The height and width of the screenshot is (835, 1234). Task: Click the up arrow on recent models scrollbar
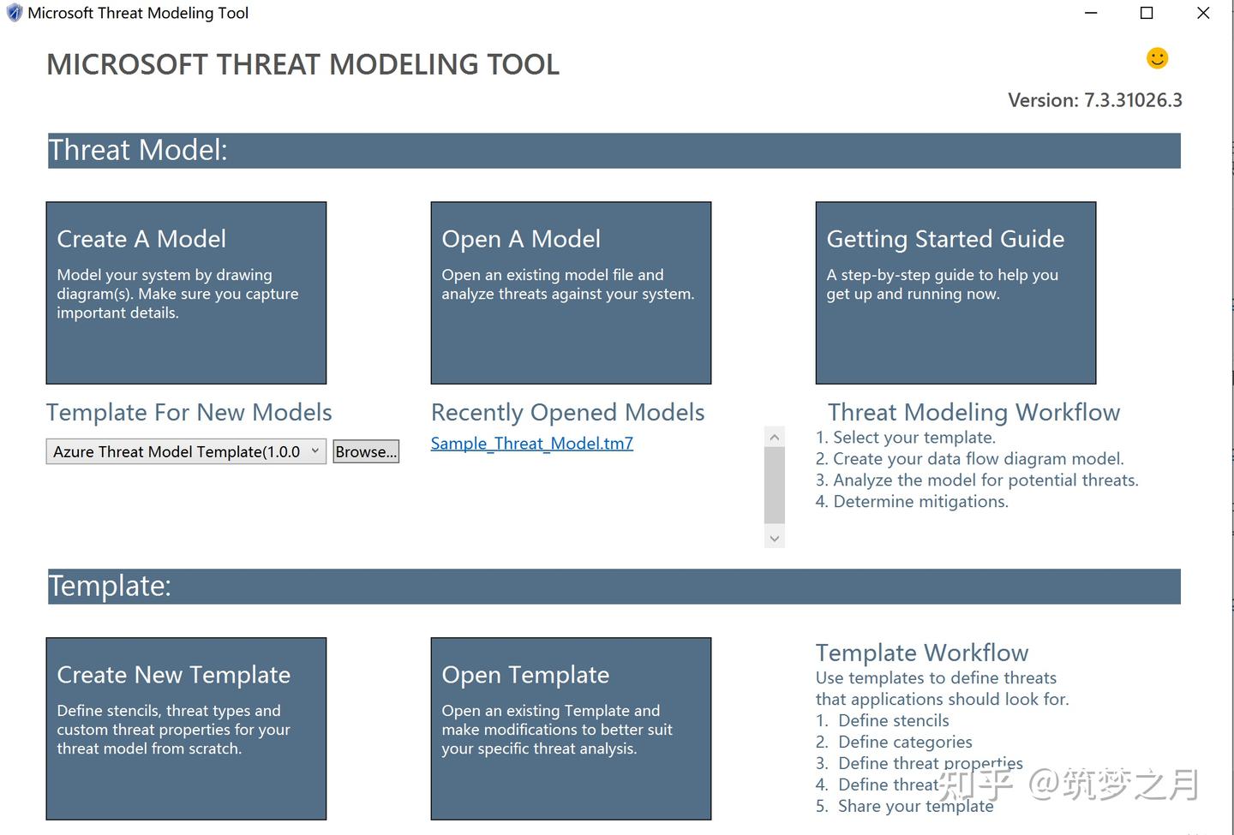click(x=774, y=436)
